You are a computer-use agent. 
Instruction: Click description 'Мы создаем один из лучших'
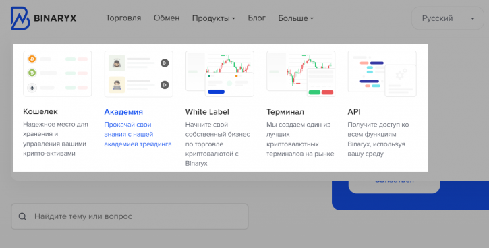coord(300,139)
